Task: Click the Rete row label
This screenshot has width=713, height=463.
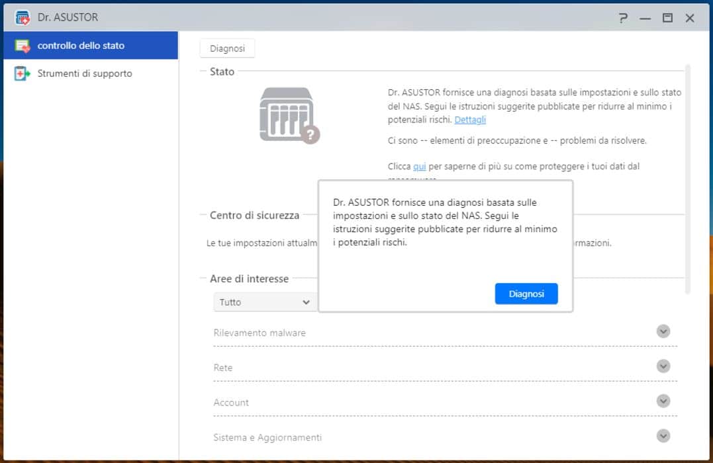Action: click(x=223, y=368)
